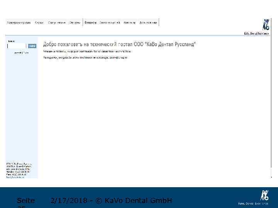Go to the Финансы menu item
The height and width of the screenshot is (208, 278).
90,23
